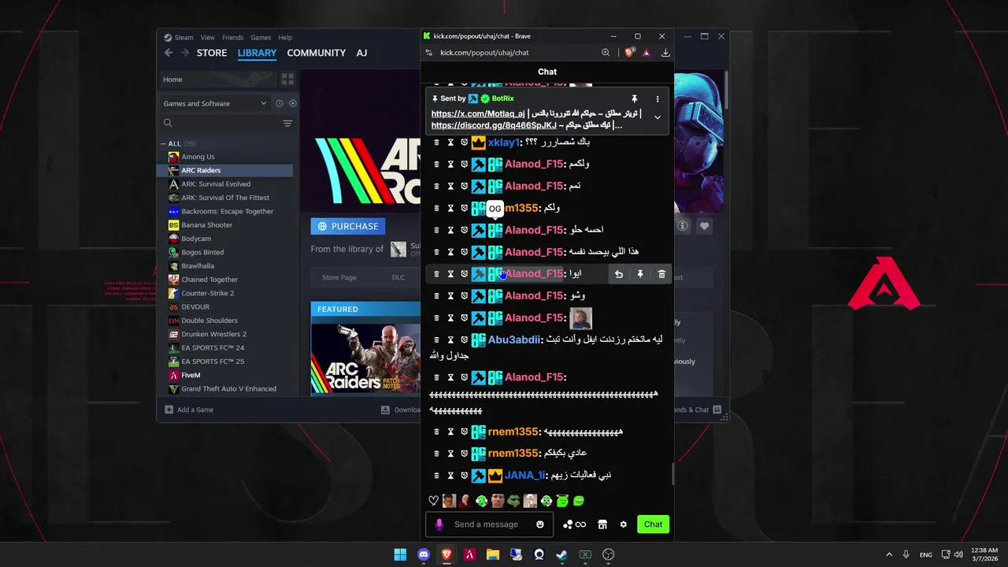Open the Games menu in Steam

261,37
